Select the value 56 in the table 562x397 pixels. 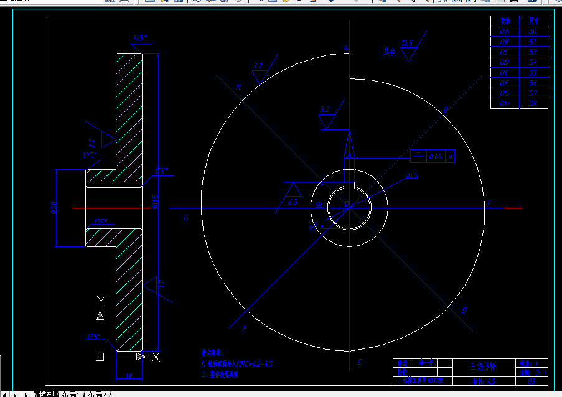pos(533,83)
